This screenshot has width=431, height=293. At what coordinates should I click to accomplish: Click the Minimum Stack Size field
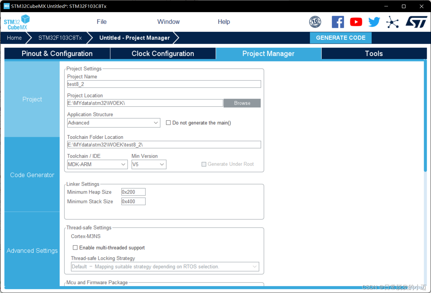pyautogui.click(x=133, y=202)
